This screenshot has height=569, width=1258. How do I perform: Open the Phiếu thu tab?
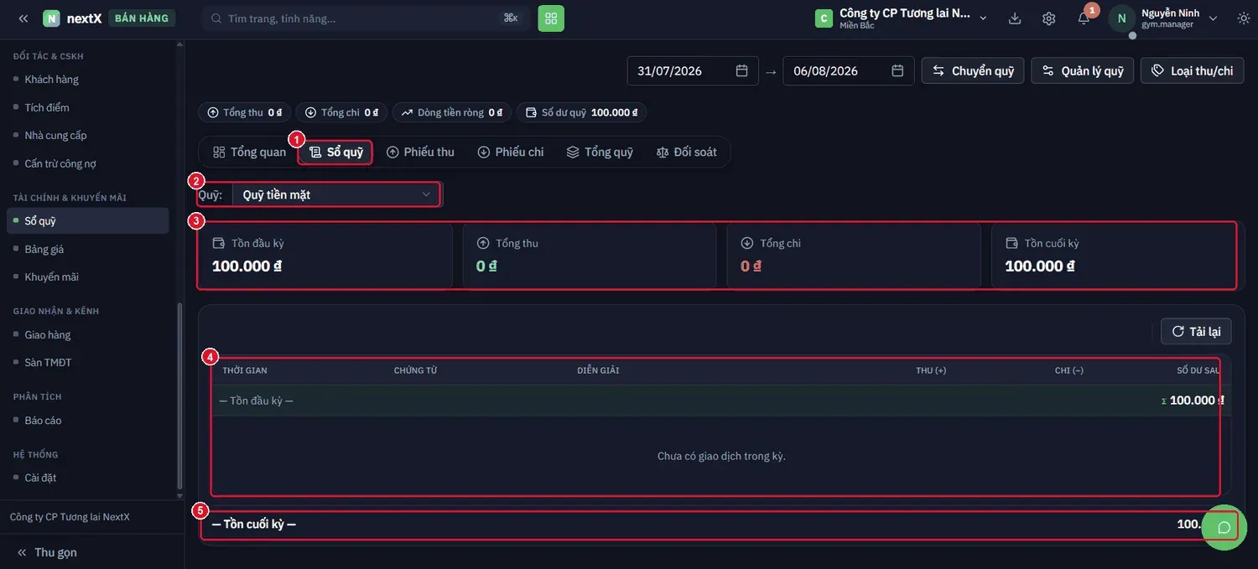tap(420, 152)
